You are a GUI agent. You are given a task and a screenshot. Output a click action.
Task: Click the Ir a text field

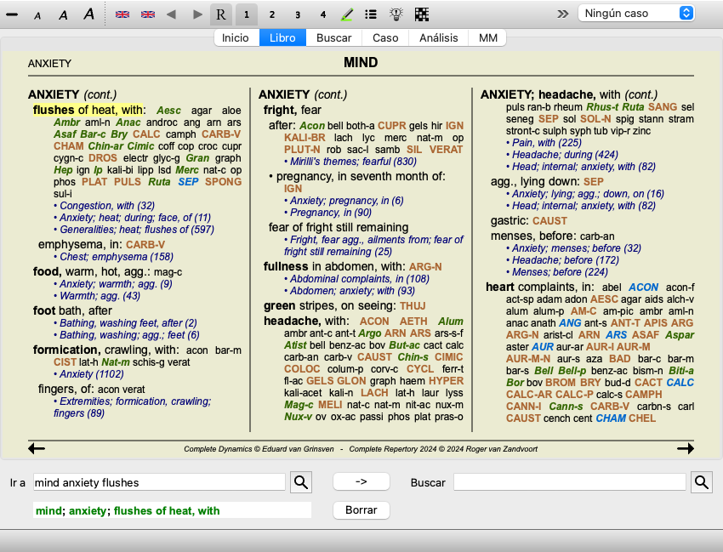pyautogui.click(x=160, y=482)
